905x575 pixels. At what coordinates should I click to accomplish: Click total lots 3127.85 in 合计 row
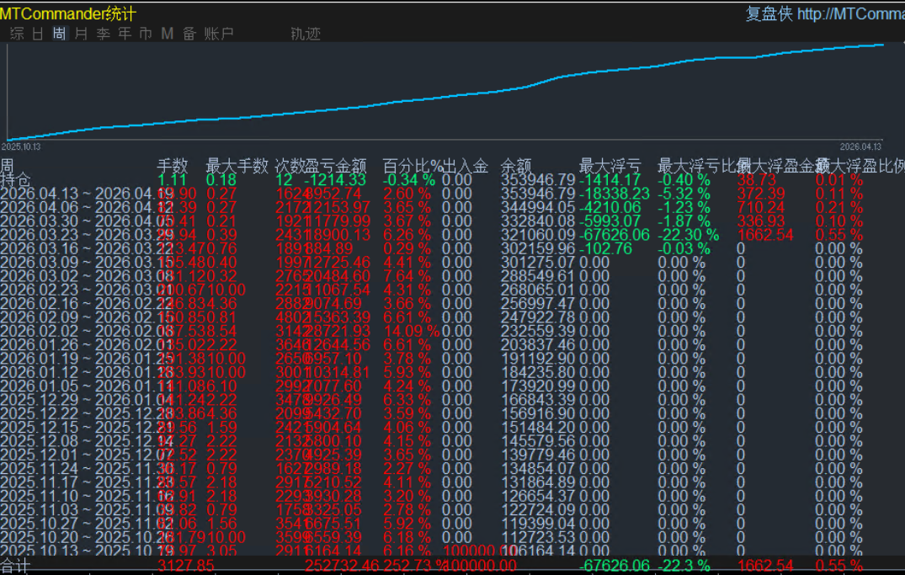tap(185, 566)
